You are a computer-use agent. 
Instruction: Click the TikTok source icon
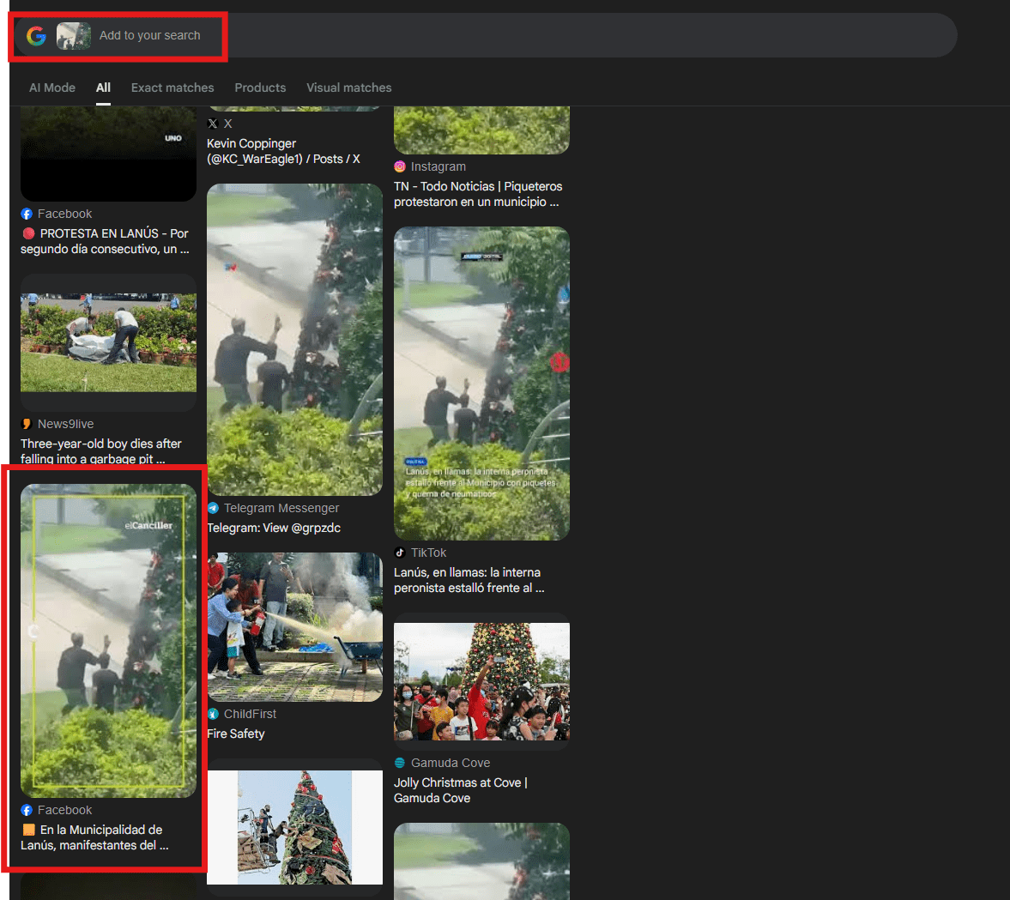[x=400, y=553]
